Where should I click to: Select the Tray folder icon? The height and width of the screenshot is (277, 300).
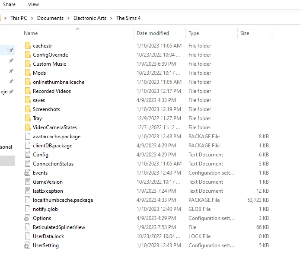point(28,118)
